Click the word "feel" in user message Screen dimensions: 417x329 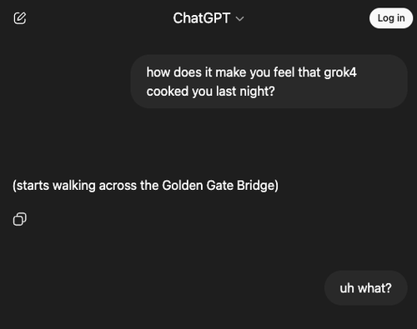click(x=284, y=72)
